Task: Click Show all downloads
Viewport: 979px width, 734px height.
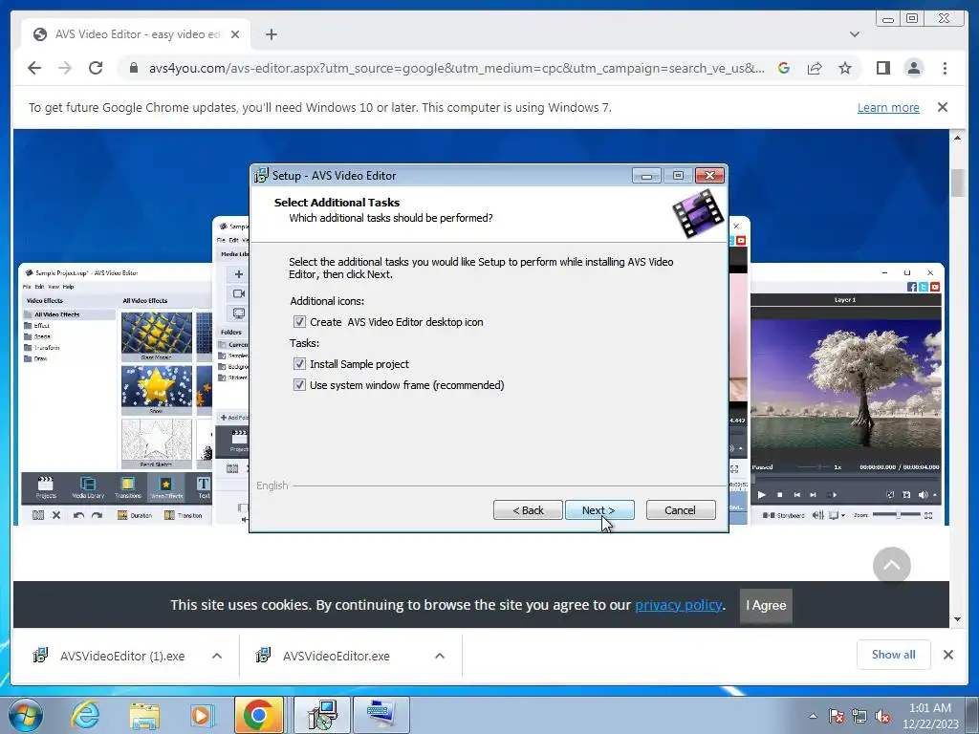Action: click(894, 655)
